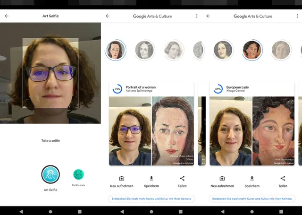The width and height of the screenshot is (302, 215).
Task: Go back from the Art Selfie screen
Action: [7, 16]
